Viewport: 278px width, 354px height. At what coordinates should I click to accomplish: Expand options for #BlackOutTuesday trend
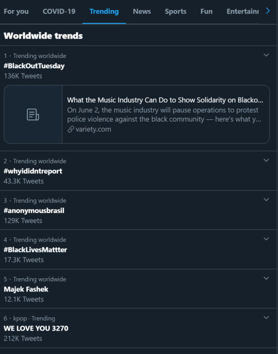pos(266,55)
